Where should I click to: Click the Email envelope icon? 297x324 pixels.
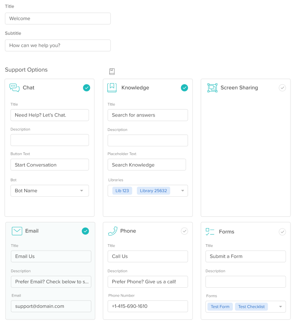[17, 231]
